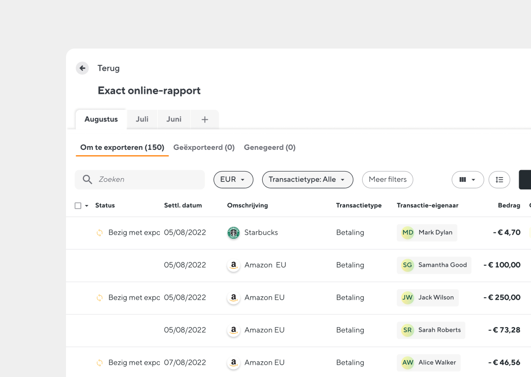Switch to Geëxporteerd (0) tab
Viewport: 531px width, 377px height.
pyautogui.click(x=204, y=148)
